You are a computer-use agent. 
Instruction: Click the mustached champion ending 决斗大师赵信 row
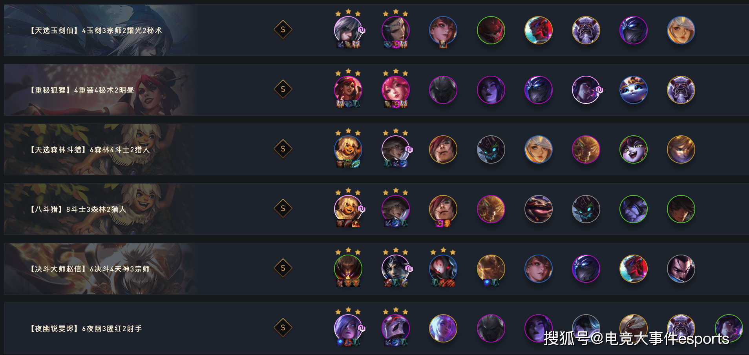tap(681, 269)
